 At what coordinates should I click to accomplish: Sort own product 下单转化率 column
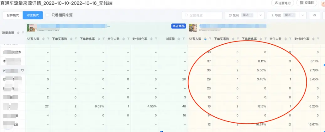click(x=99, y=39)
